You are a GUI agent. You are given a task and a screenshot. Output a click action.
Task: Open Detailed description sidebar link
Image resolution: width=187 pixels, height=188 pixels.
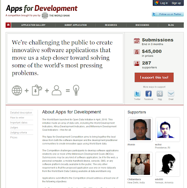(21, 113)
